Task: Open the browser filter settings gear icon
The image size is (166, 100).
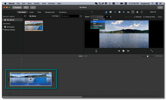Action: pyautogui.click(x=81, y=16)
